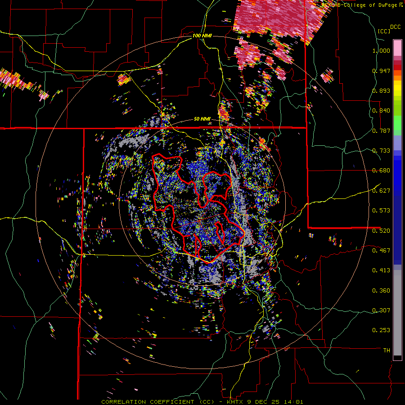Viewport: 405px width, 405px height.
Task: Click the 0.253 legend value
Action: [x=381, y=330]
